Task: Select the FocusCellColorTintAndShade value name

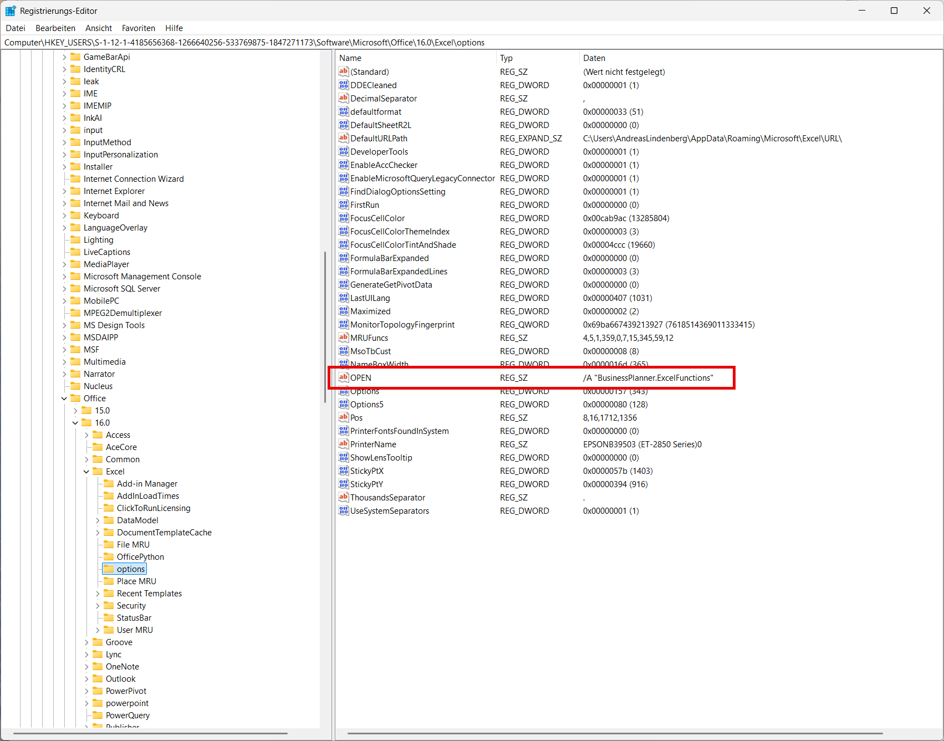Action: (403, 244)
